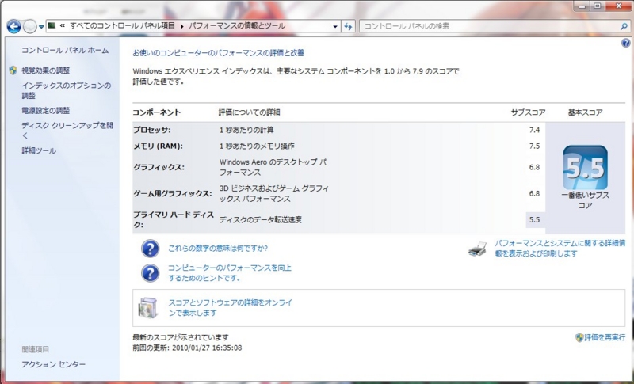Open 視覚効果の調整 link
This screenshot has width=634, height=384.
pos(46,70)
